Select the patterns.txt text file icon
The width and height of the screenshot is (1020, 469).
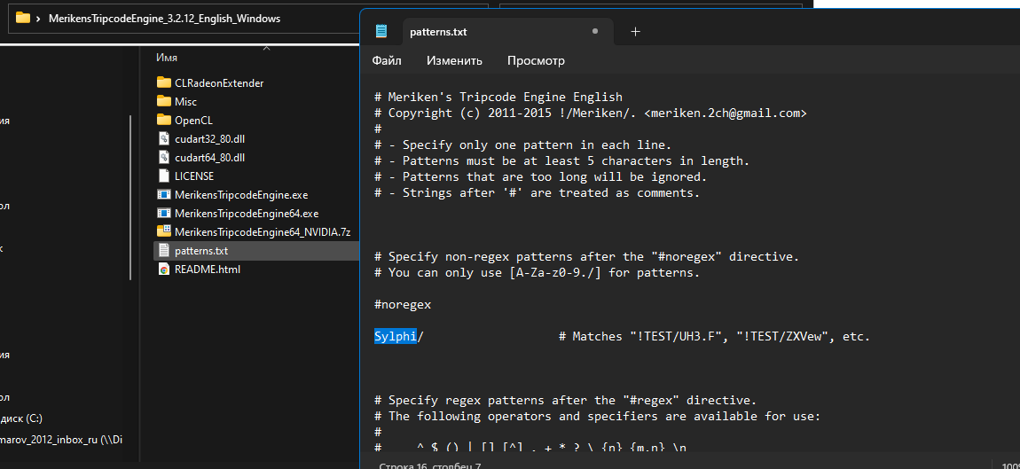[163, 250]
